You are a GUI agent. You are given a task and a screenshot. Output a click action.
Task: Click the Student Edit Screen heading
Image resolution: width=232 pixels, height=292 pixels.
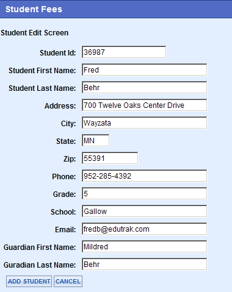pyautogui.click(x=35, y=33)
